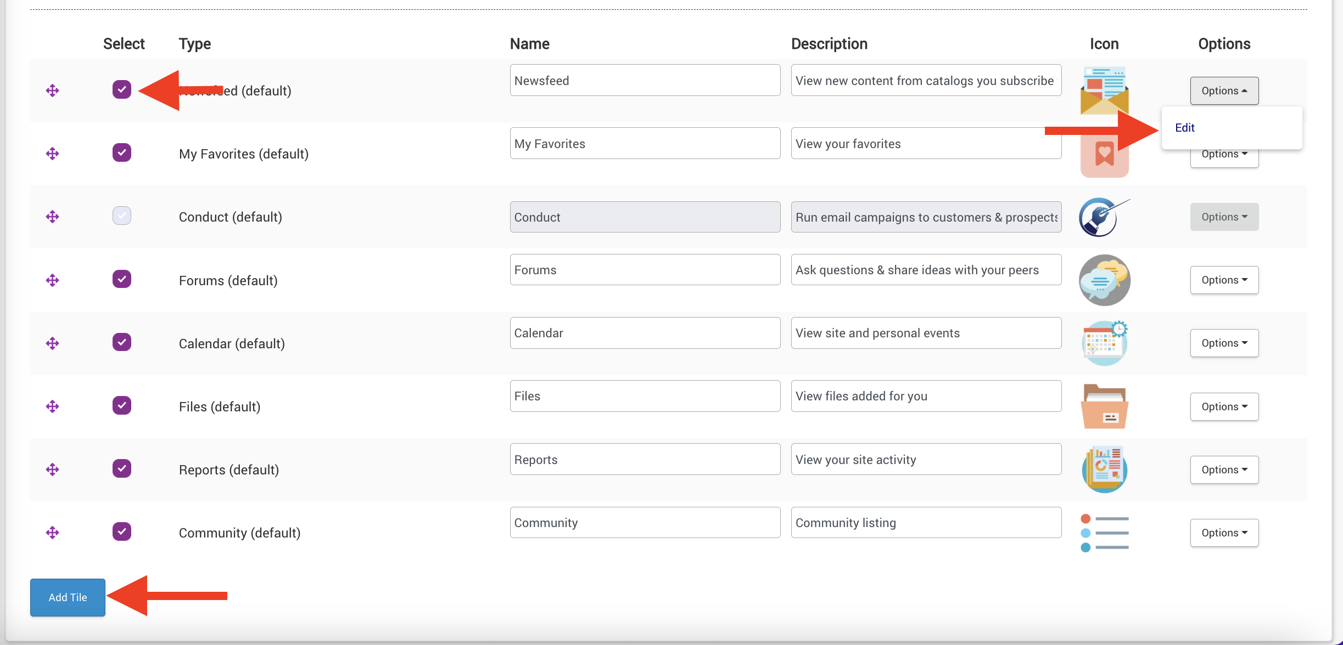This screenshot has width=1343, height=645.
Task: Uncheck the Forums tile checkbox
Action: coord(122,279)
